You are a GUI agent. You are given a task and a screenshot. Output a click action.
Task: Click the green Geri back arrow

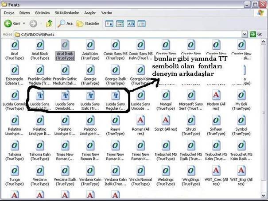(8, 23)
